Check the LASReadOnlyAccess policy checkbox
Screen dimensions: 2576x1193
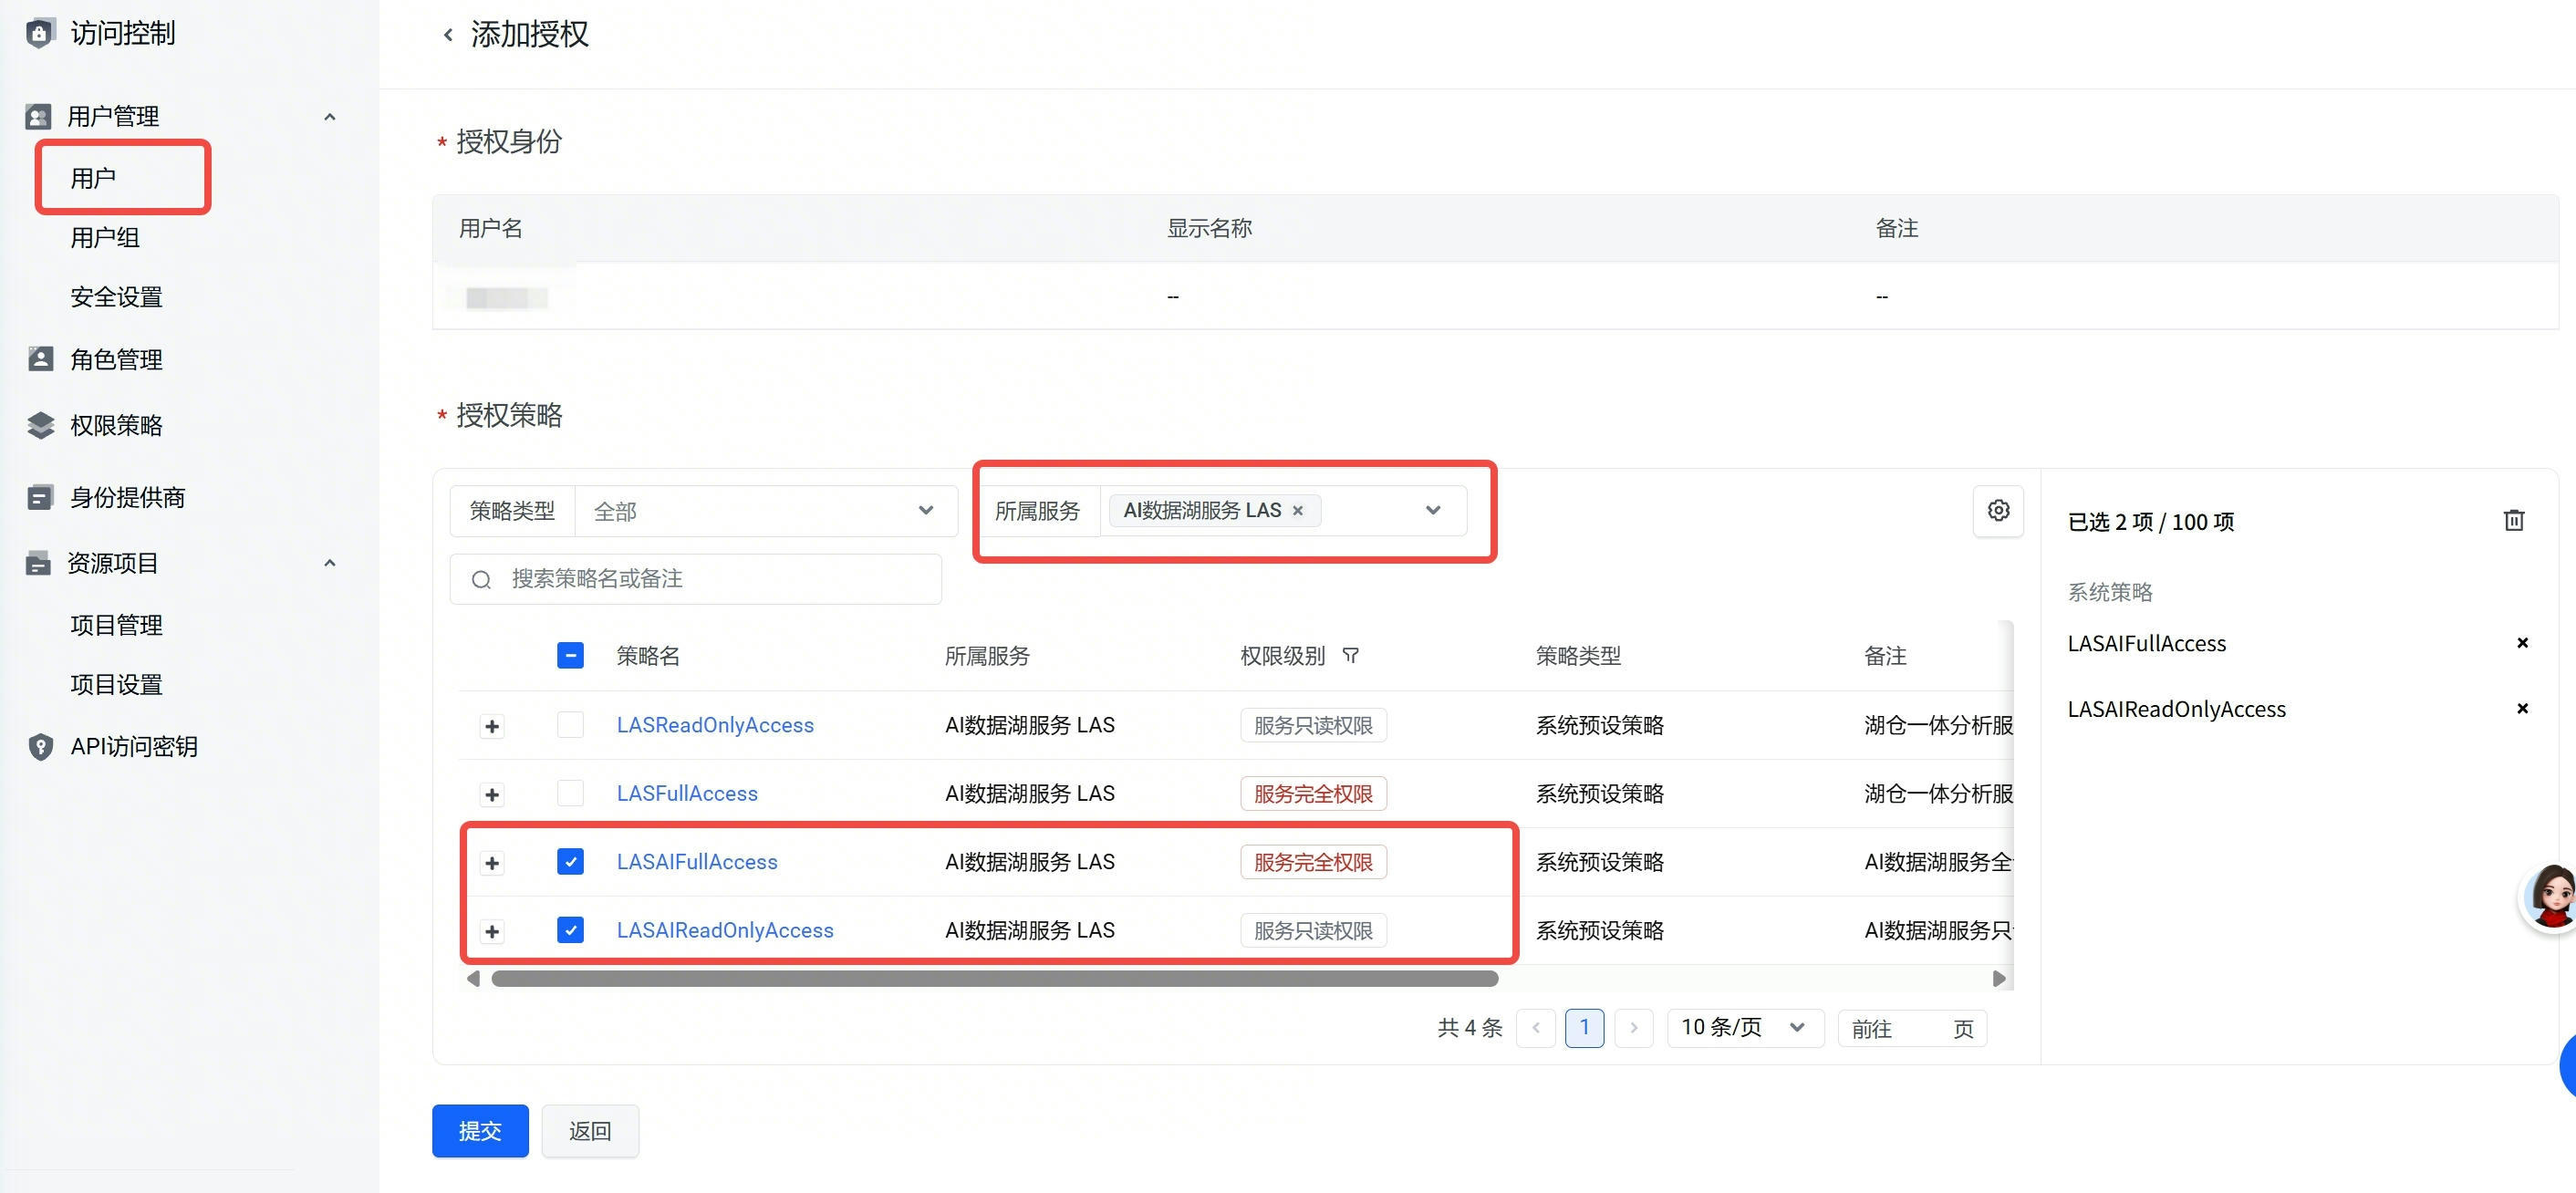click(570, 725)
